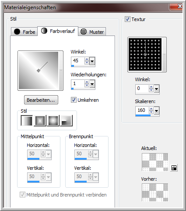186x211 pixels.
Task: Click the dotted texture preview thumbnail
Action: (145, 54)
